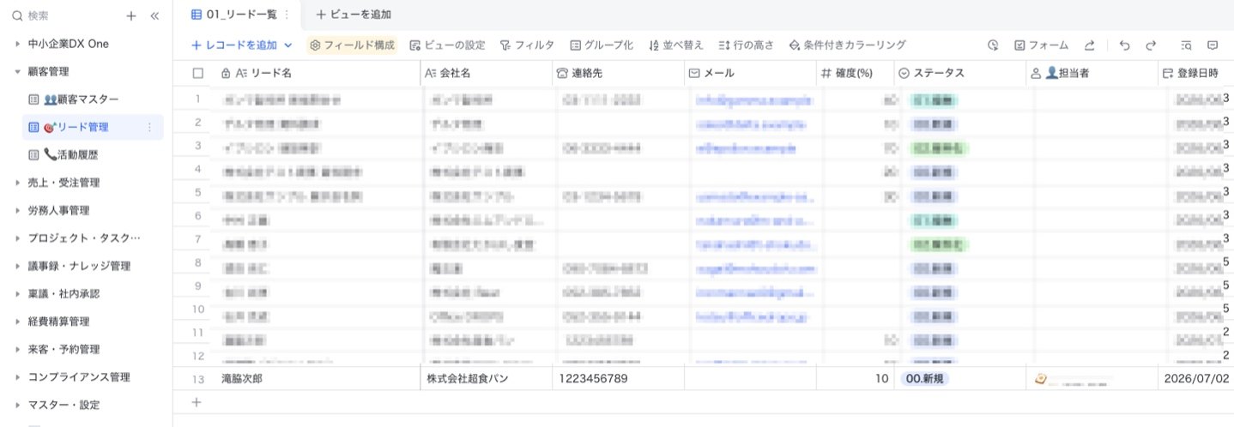The image size is (1234, 427).
Task: Click グループ化 to group records
Action: [602, 45]
